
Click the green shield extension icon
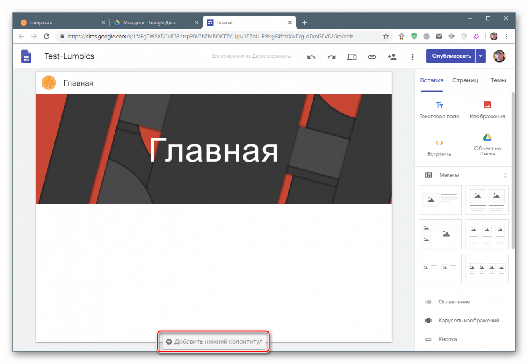coord(414,36)
